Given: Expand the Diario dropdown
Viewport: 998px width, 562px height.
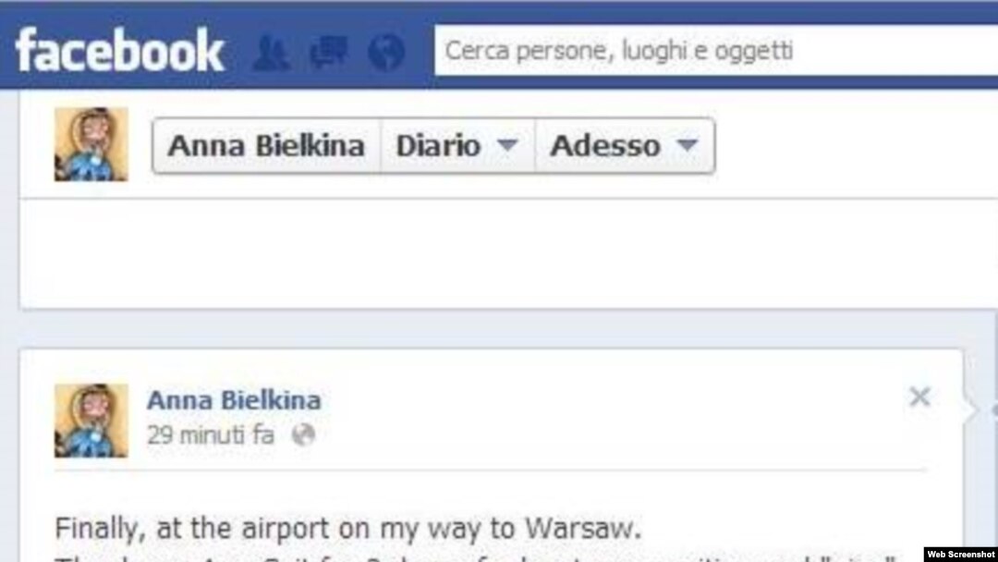Looking at the screenshot, I should [x=457, y=146].
